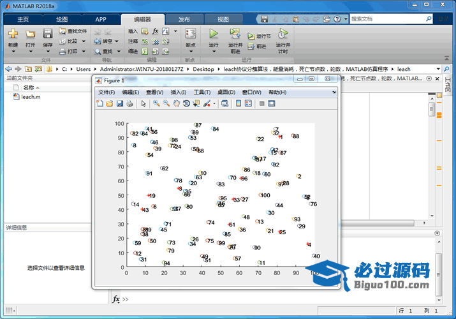
Task: Click the Advance (前进) icon
Action: (251, 46)
